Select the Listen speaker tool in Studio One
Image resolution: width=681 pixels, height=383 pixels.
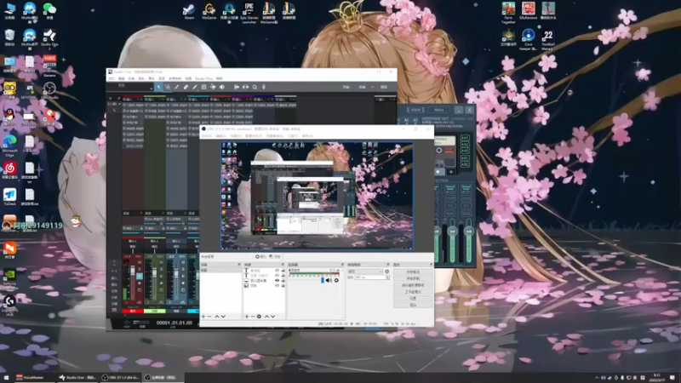click(222, 88)
